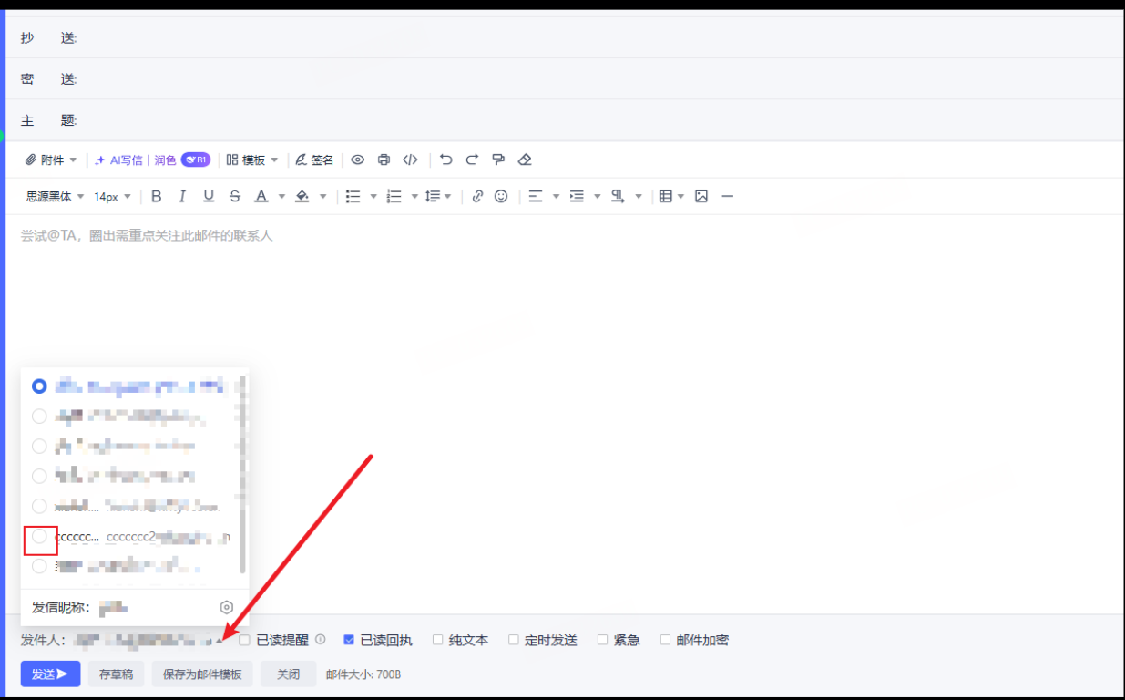Image resolution: width=1125 pixels, height=700 pixels.
Task: Clear formatting with the eraser icon
Action: pyautogui.click(x=525, y=160)
